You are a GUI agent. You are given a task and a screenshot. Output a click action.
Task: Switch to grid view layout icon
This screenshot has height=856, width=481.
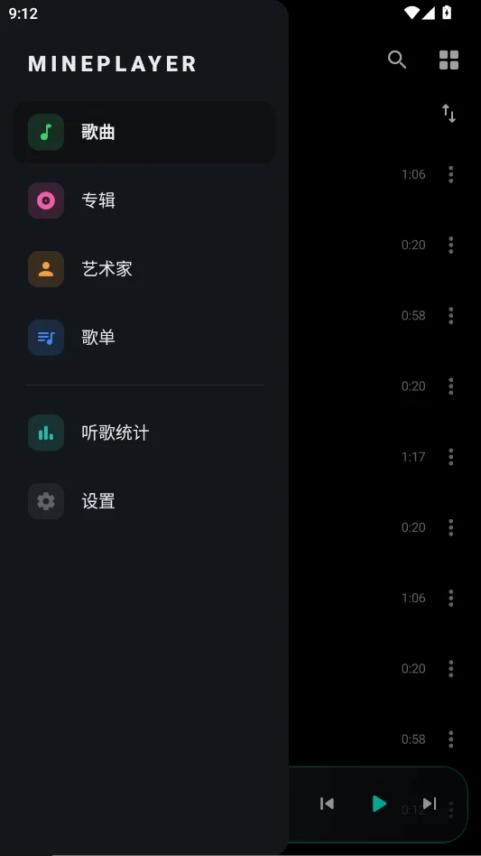point(449,60)
